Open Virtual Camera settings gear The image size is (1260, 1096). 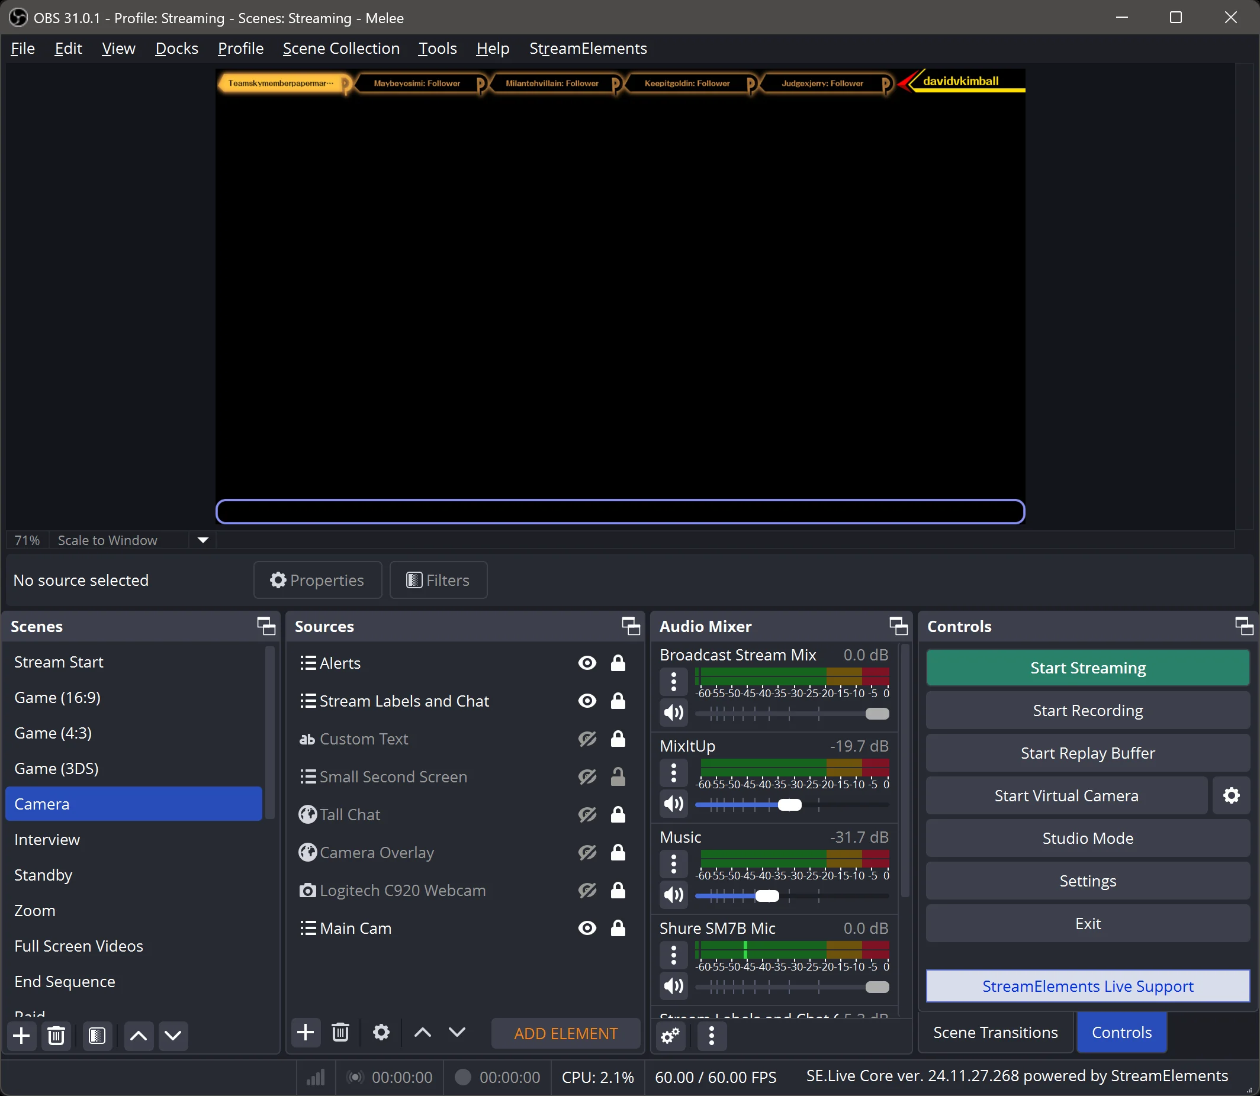click(x=1230, y=795)
